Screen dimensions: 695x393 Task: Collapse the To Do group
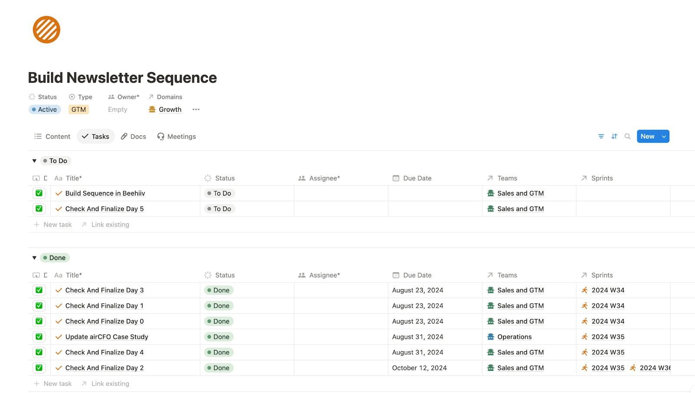pyautogui.click(x=34, y=161)
